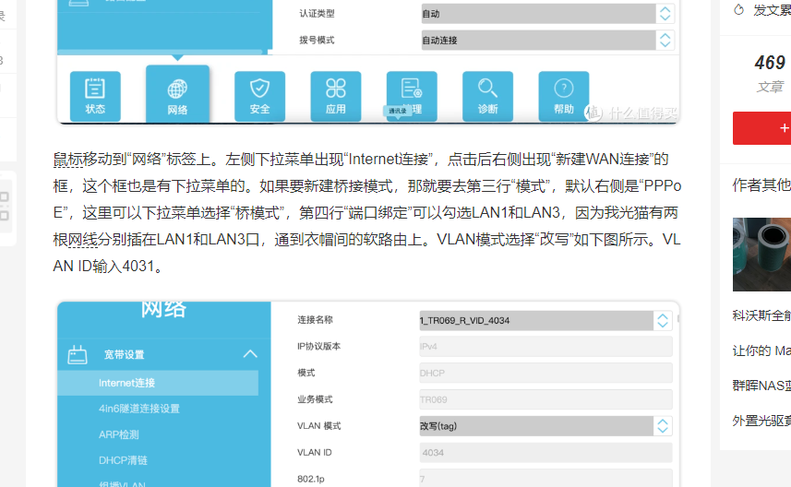Click the 状态 (Status) icon
The image size is (791, 487).
tap(95, 96)
